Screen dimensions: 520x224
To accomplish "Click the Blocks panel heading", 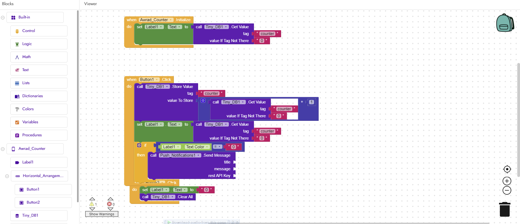I will coord(8,4).
